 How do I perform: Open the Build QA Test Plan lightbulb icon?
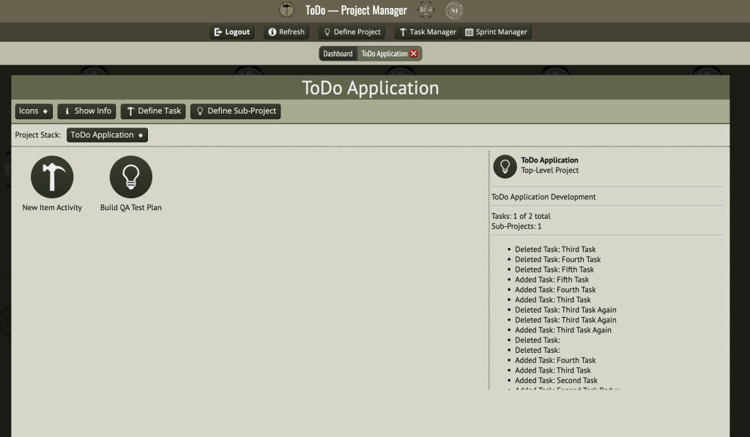(131, 177)
